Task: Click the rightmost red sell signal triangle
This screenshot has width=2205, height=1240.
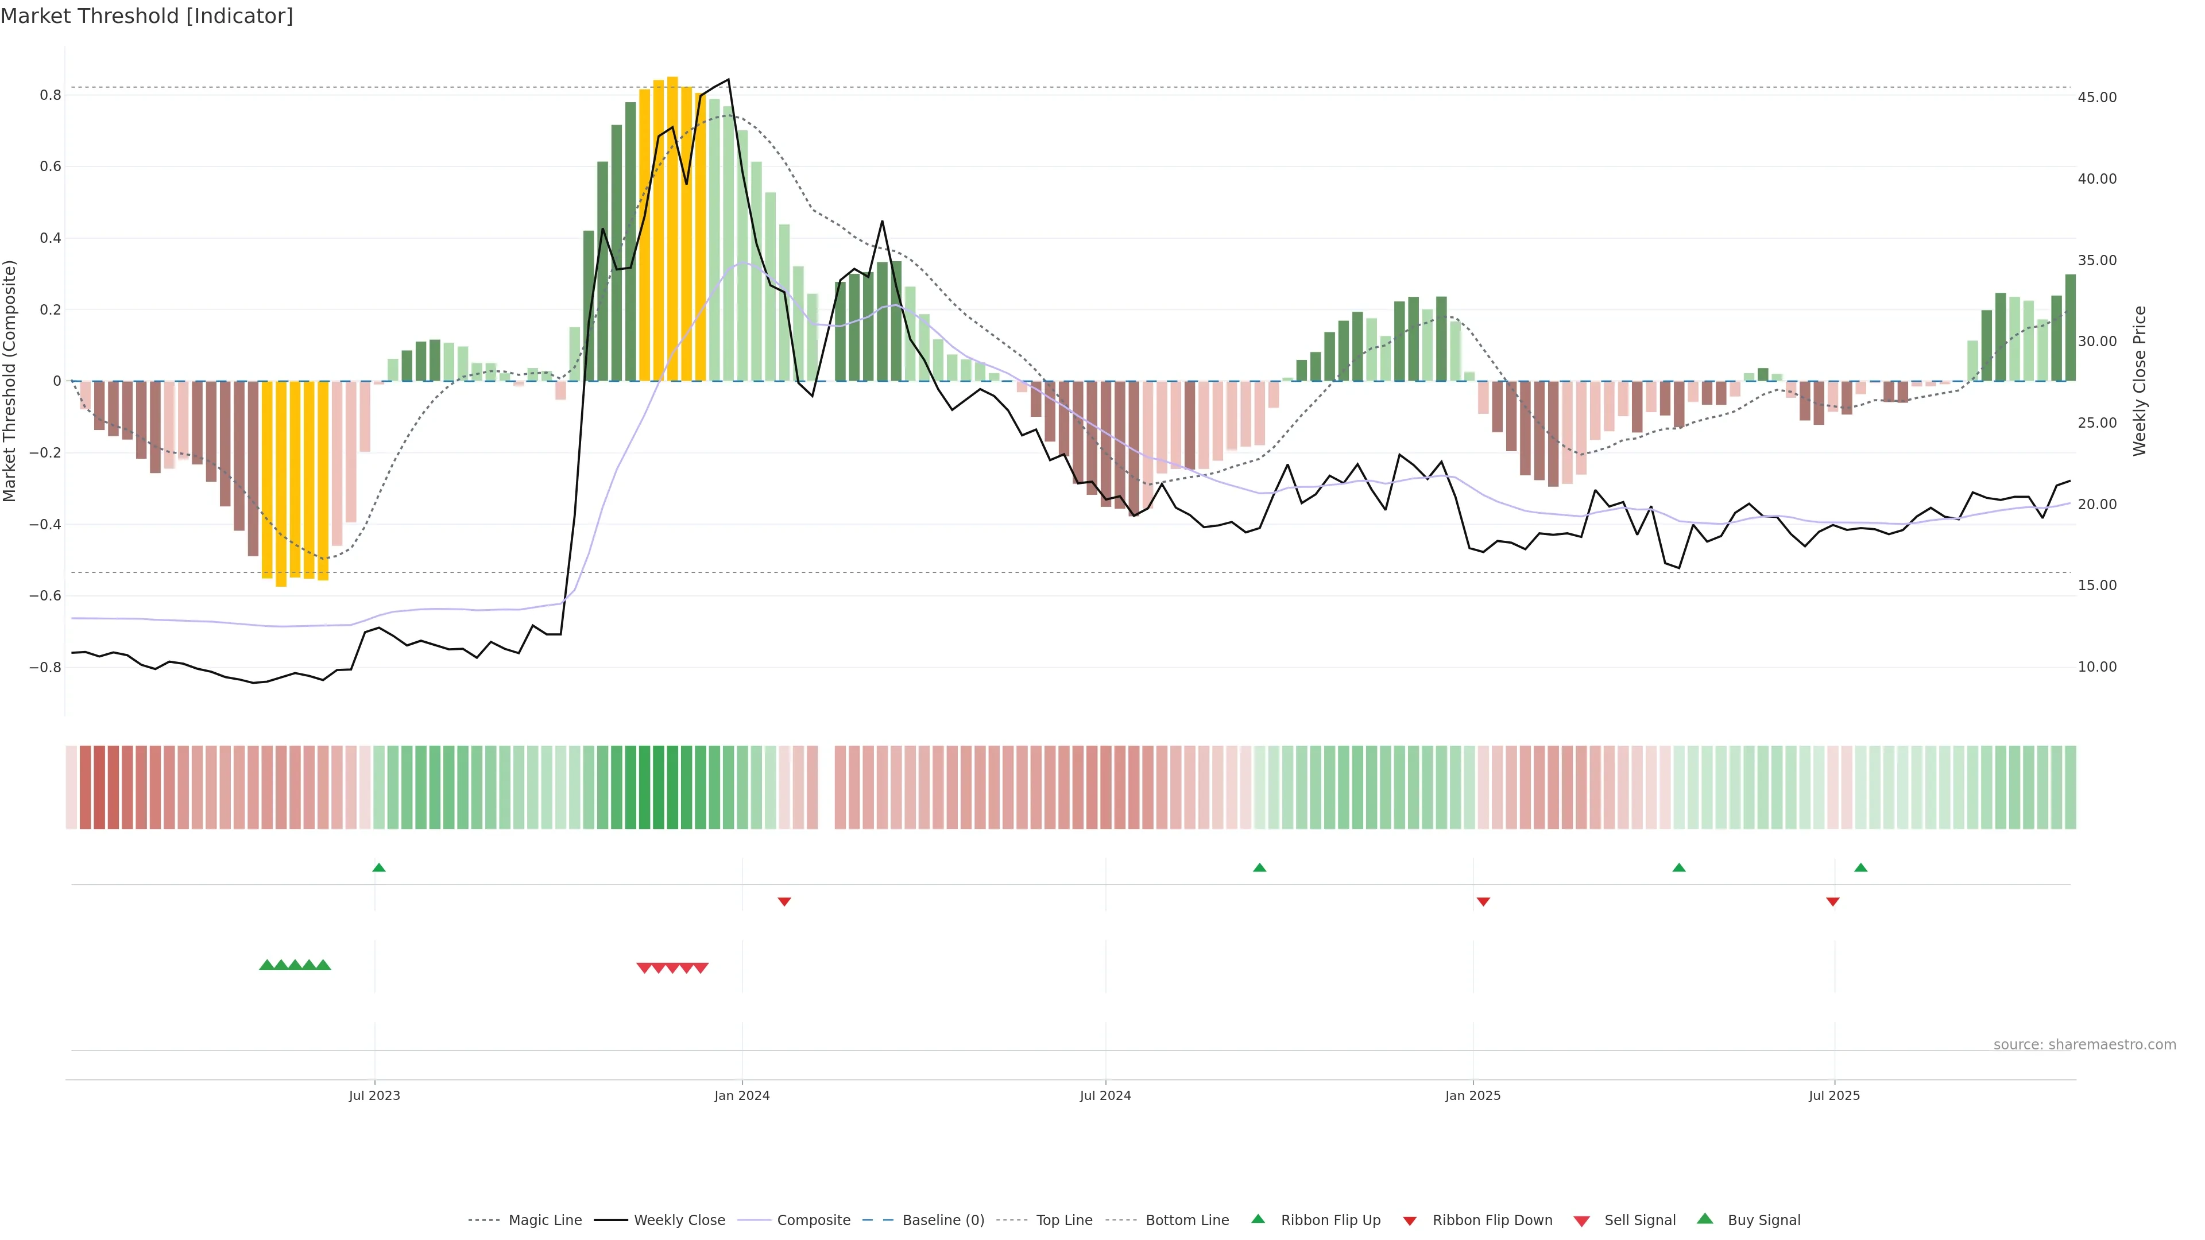Action: pos(700,968)
